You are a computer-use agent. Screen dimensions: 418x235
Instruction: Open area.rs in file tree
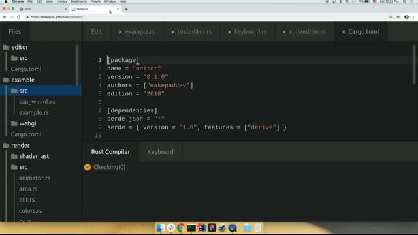click(x=28, y=189)
